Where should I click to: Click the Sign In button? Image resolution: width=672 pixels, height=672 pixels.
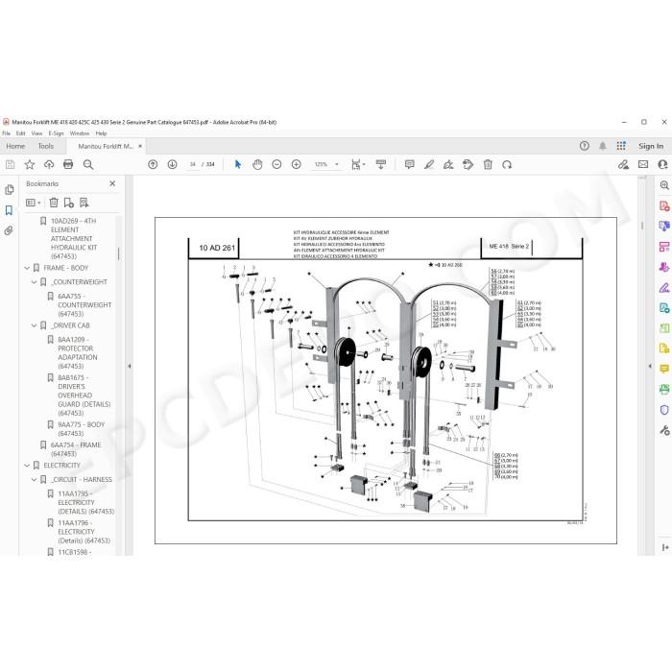point(651,146)
